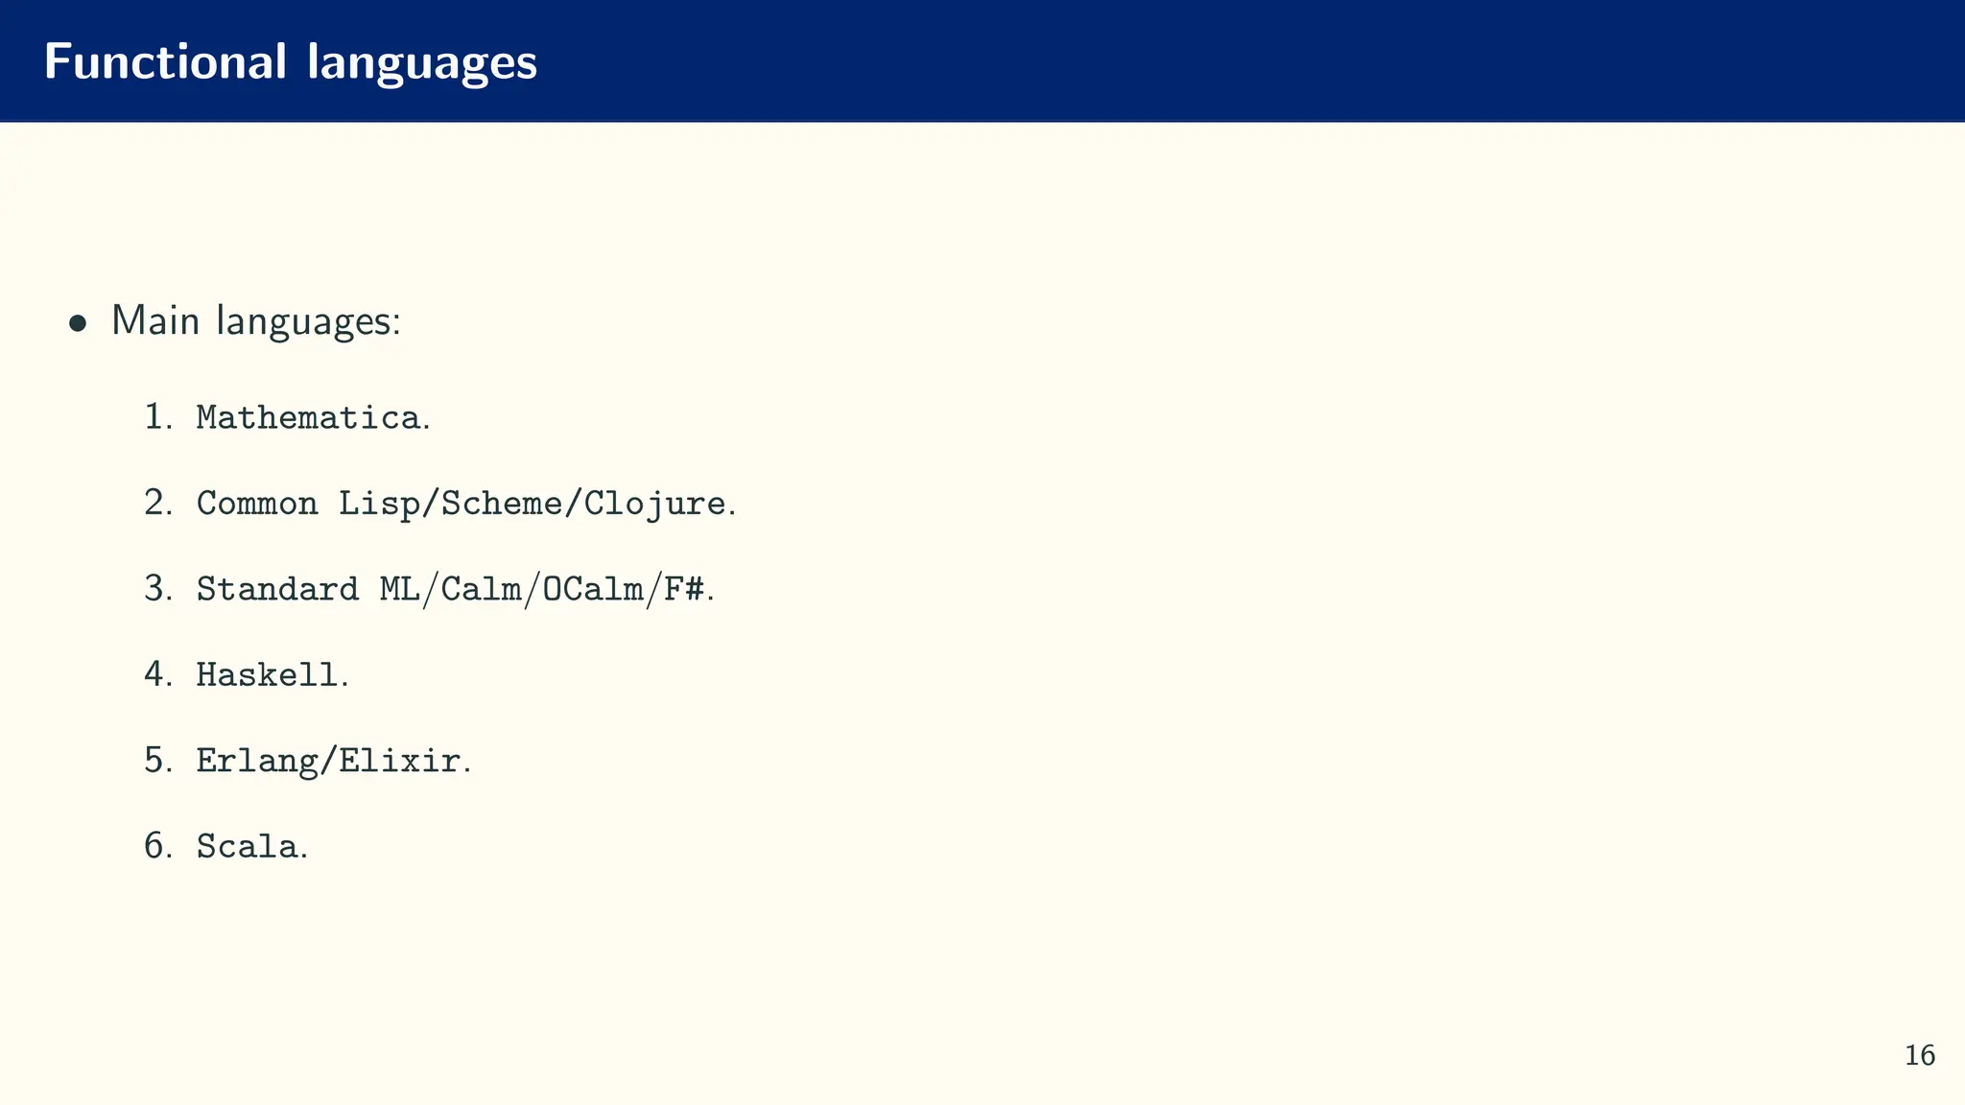Click the number 5 list marker
Screen dimensions: 1965x1105
[x=158, y=760]
